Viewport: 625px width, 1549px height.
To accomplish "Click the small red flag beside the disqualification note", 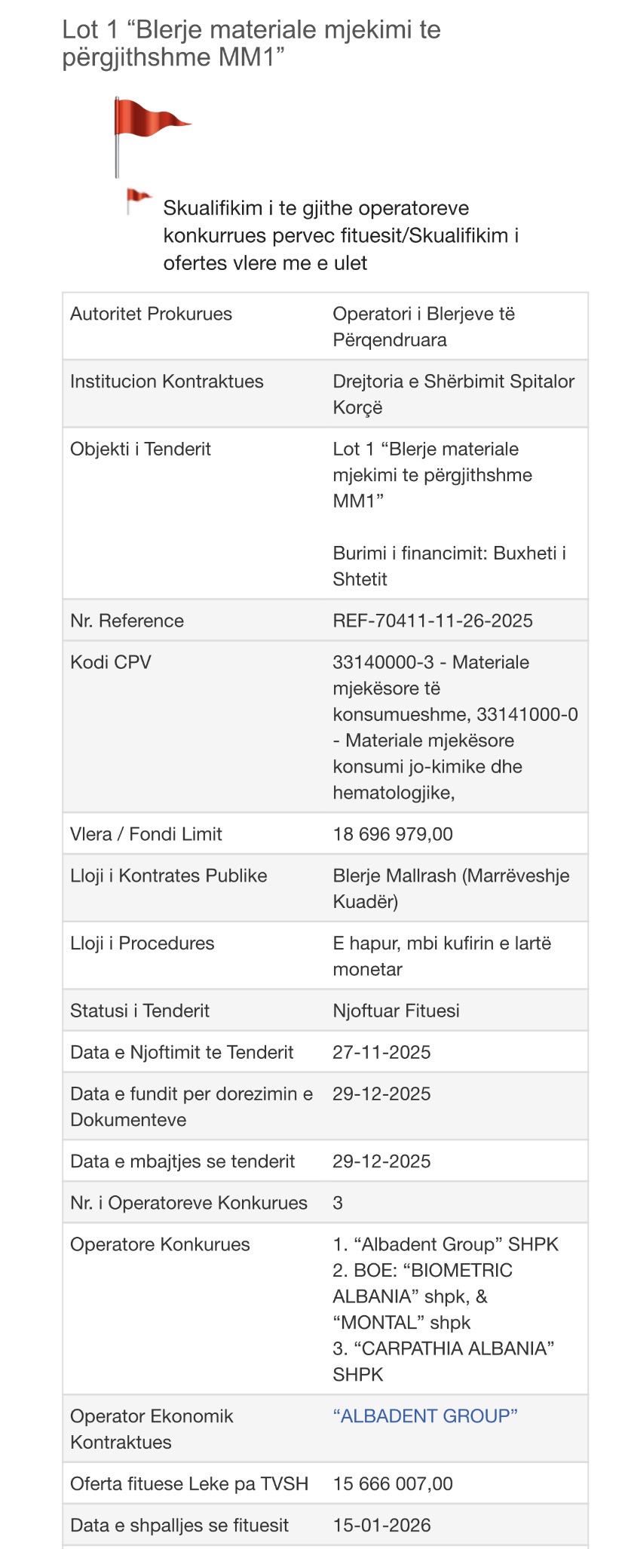I will point(138,199).
